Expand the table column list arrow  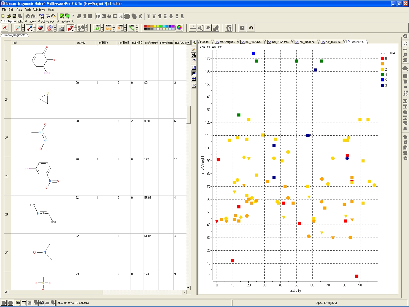188,42
